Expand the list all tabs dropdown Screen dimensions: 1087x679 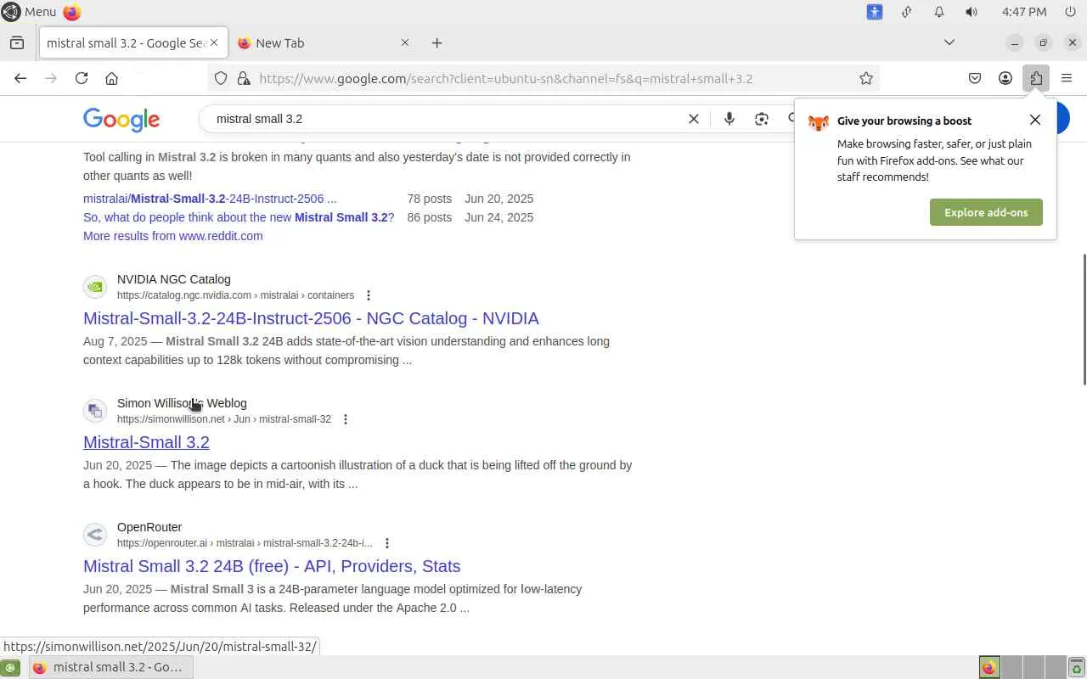pyautogui.click(x=949, y=42)
